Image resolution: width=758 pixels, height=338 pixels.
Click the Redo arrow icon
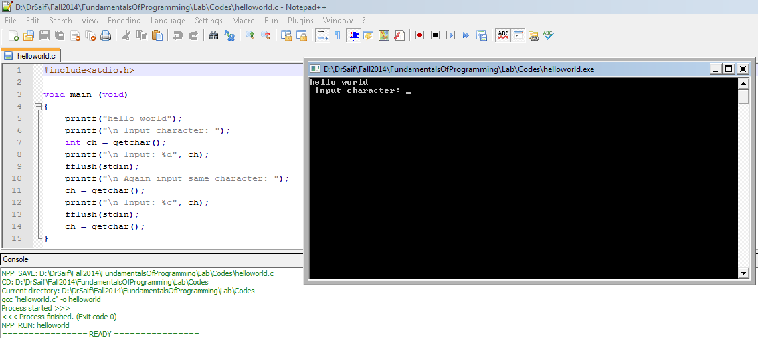(x=193, y=35)
